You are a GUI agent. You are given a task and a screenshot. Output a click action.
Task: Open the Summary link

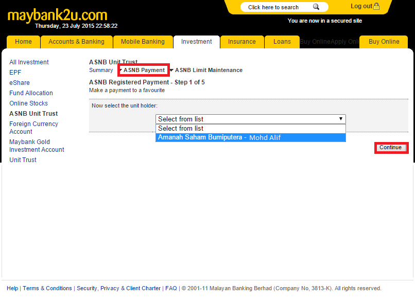[x=101, y=70]
